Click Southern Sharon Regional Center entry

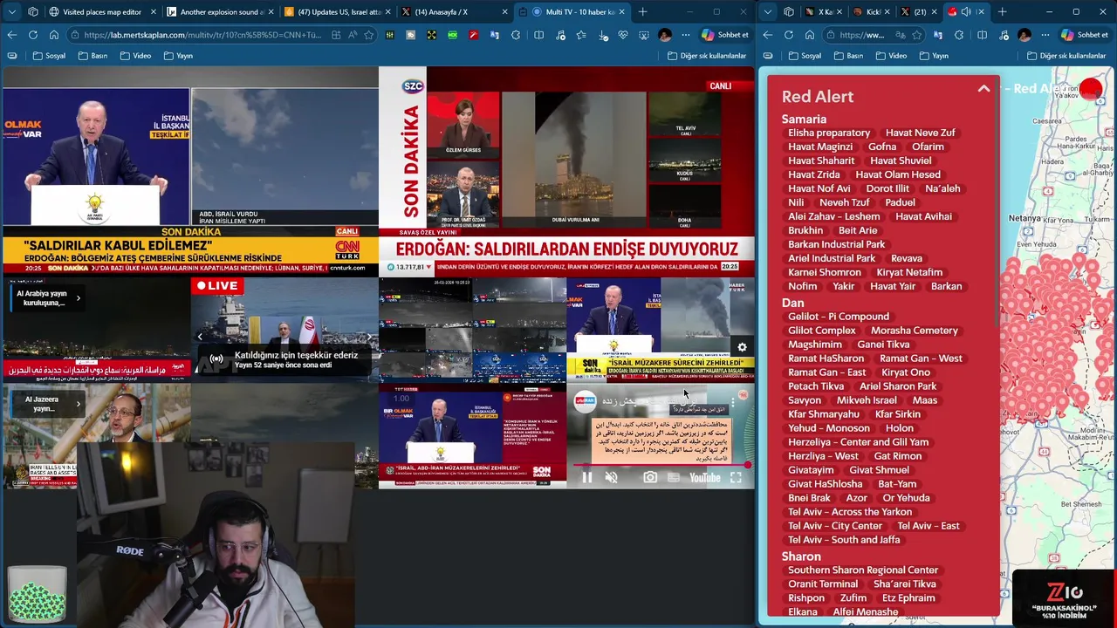tap(863, 570)
